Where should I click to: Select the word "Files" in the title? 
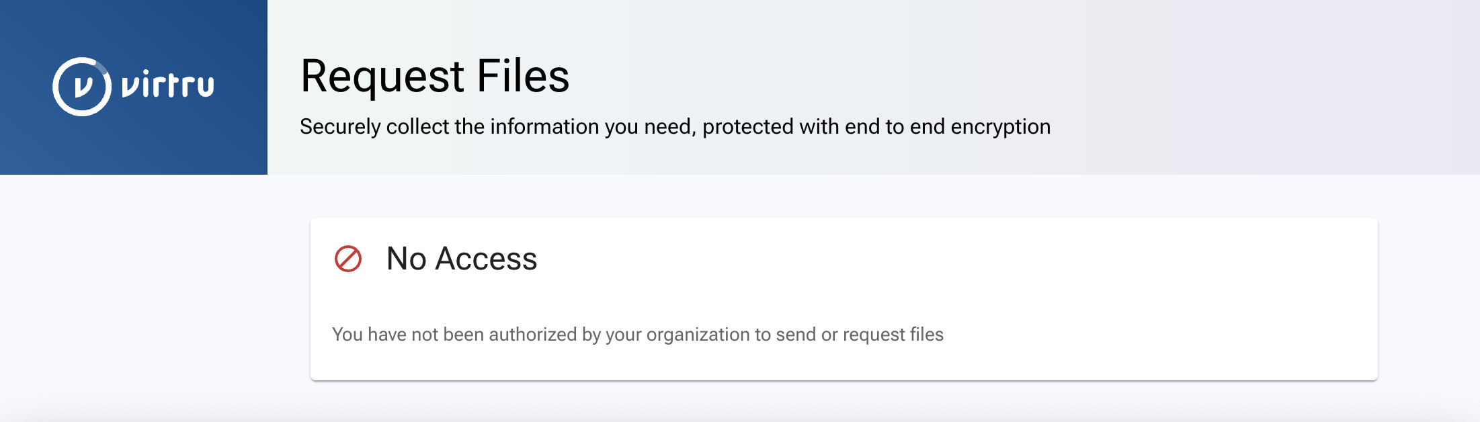tap(523, 76)
